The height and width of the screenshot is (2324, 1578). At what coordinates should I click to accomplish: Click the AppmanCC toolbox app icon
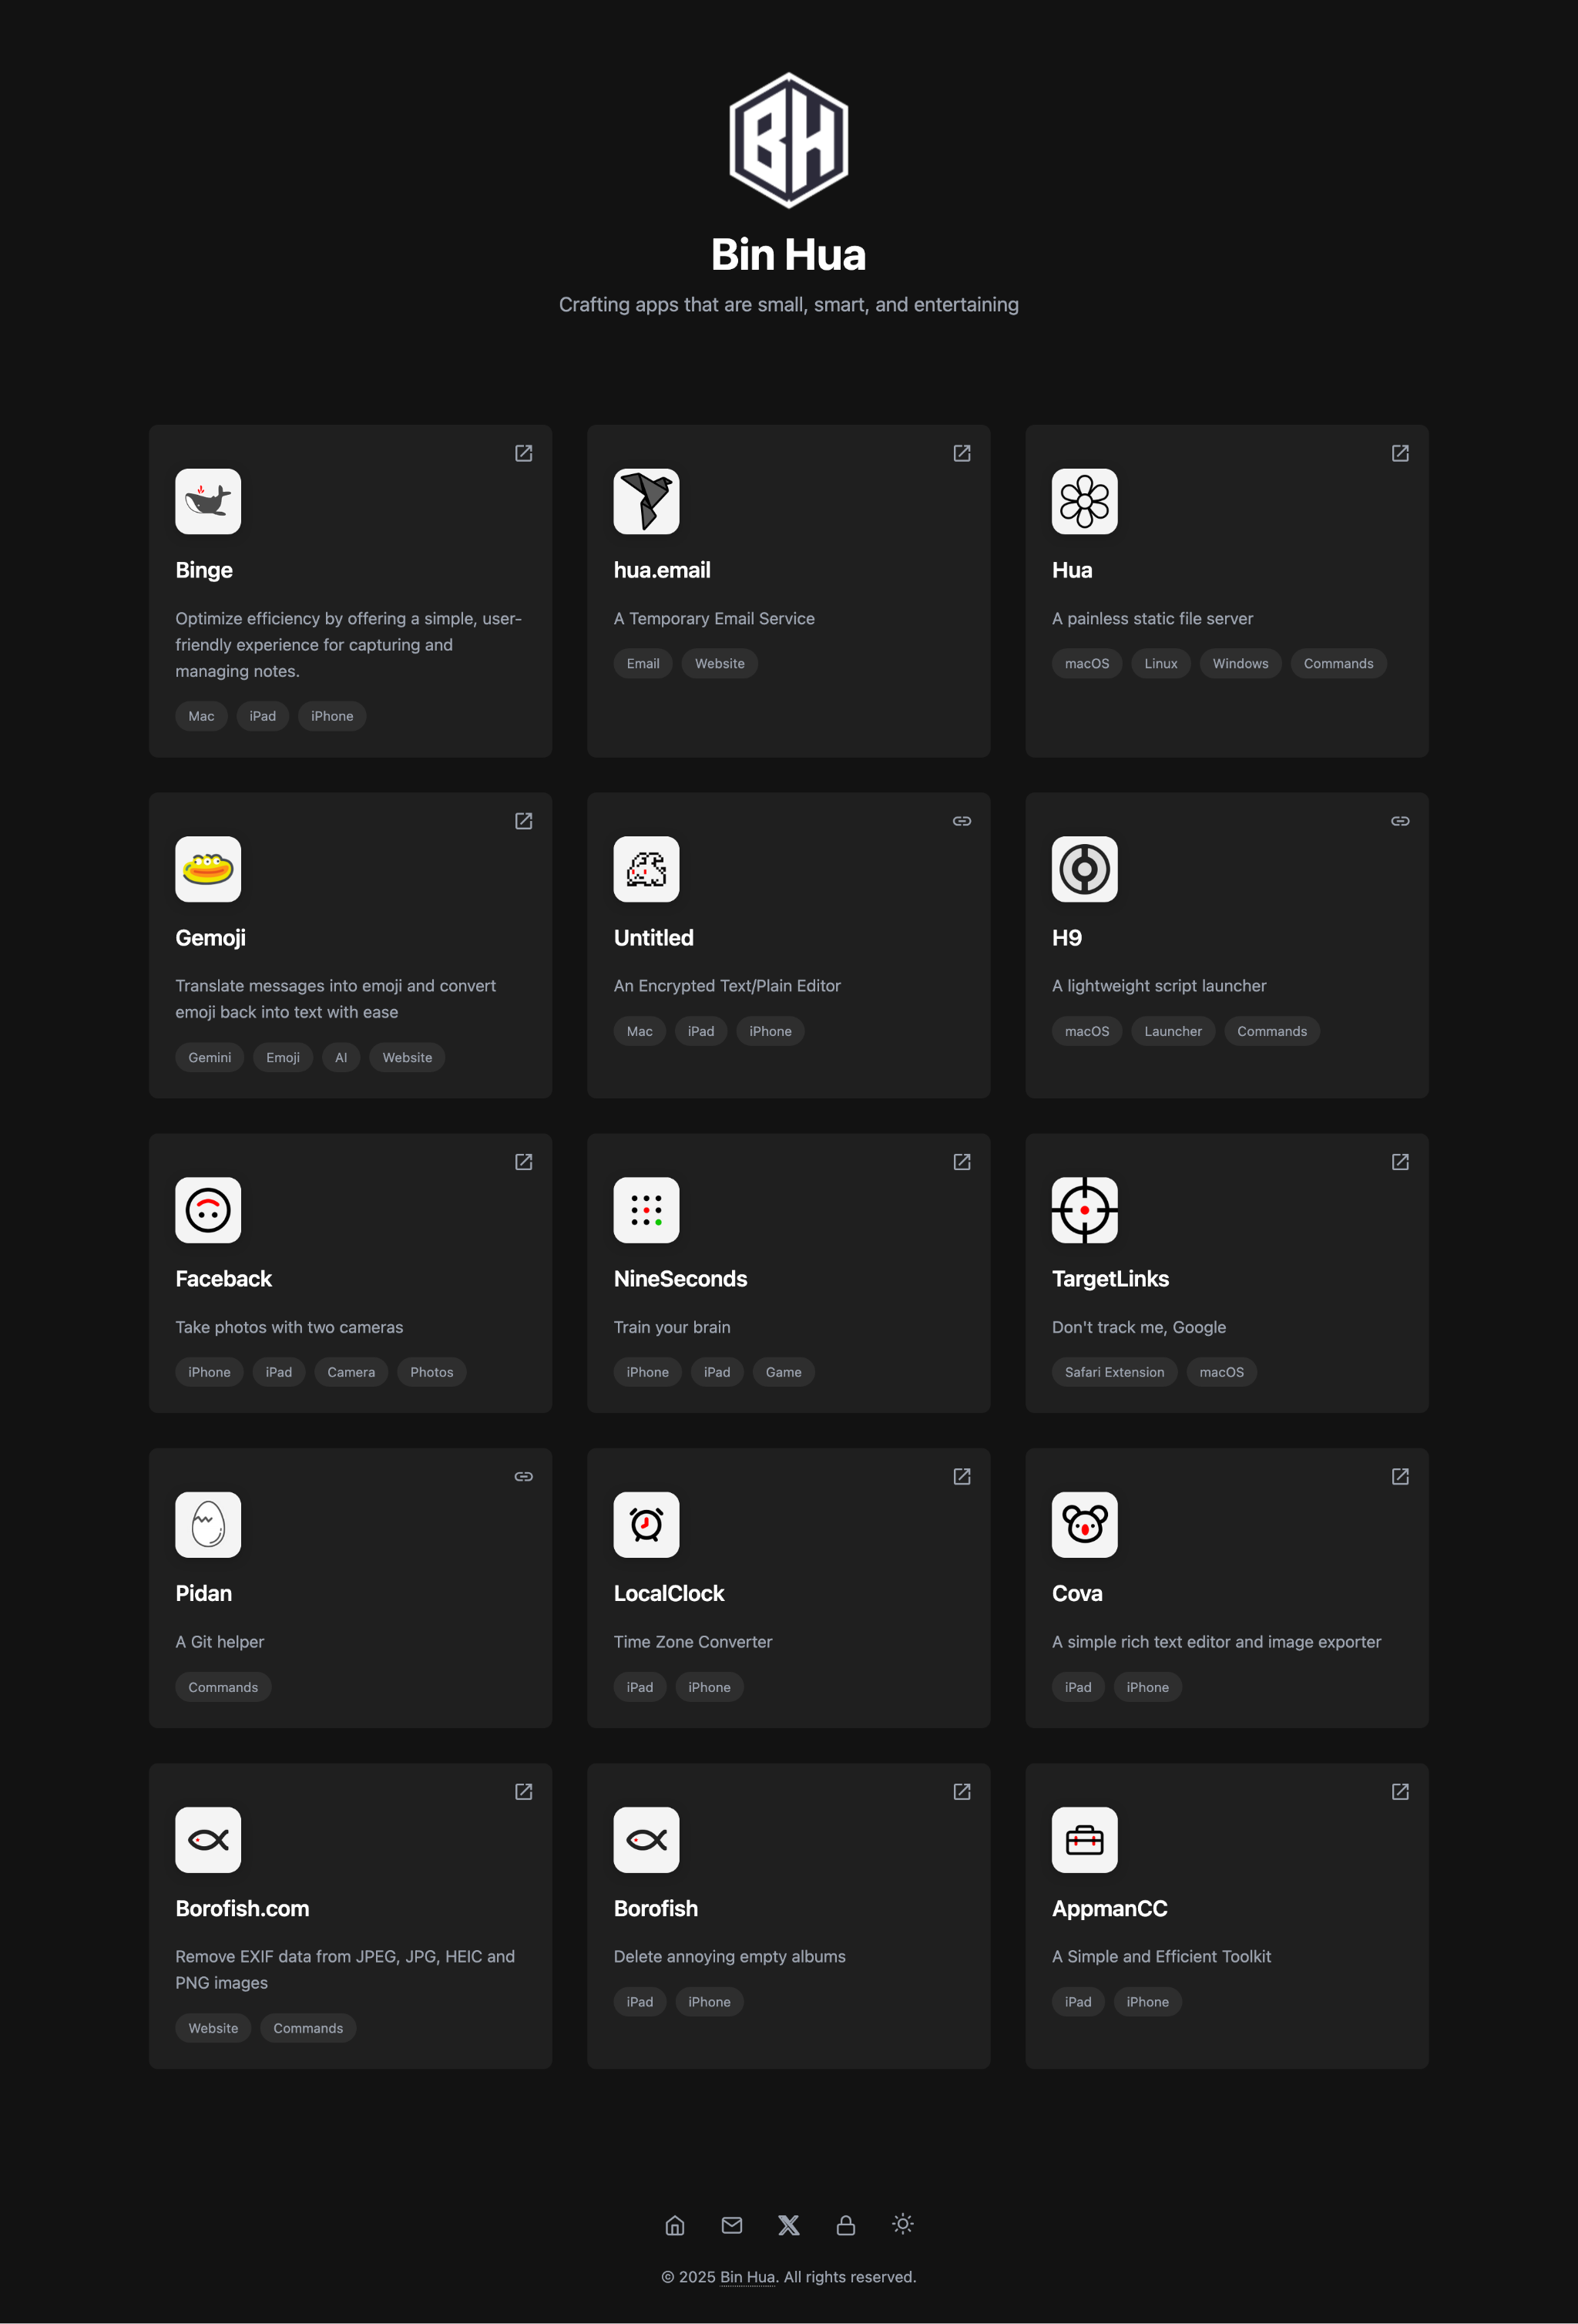click(1084, 1839)
